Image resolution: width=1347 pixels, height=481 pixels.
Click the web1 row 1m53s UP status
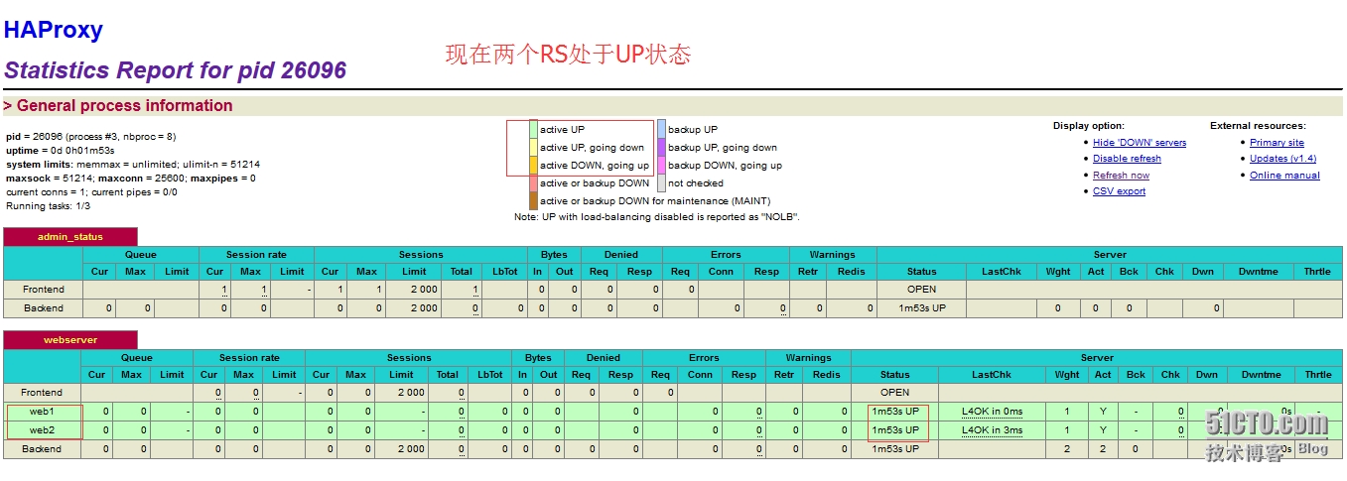(x=894, y=412)
